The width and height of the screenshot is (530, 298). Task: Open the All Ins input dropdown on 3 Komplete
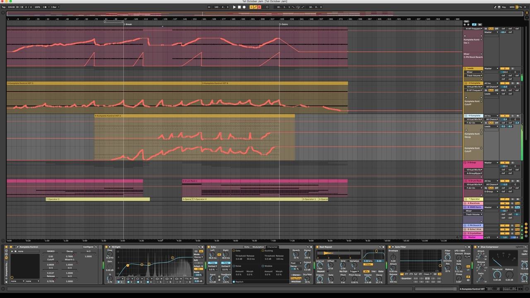(x=491, y=83)
